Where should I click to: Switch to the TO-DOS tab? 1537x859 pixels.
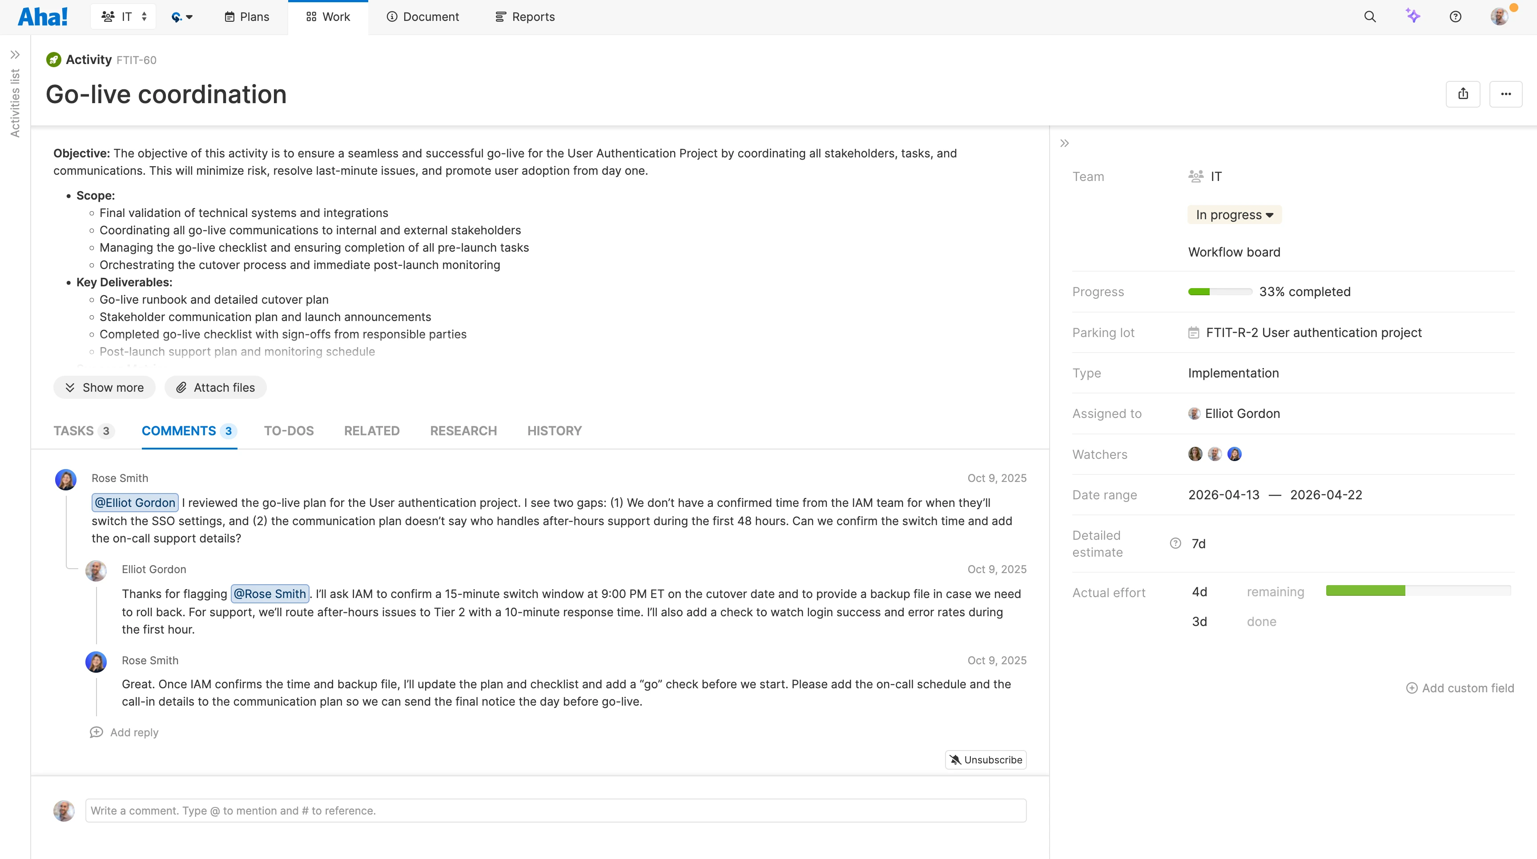tap(289, 431)
